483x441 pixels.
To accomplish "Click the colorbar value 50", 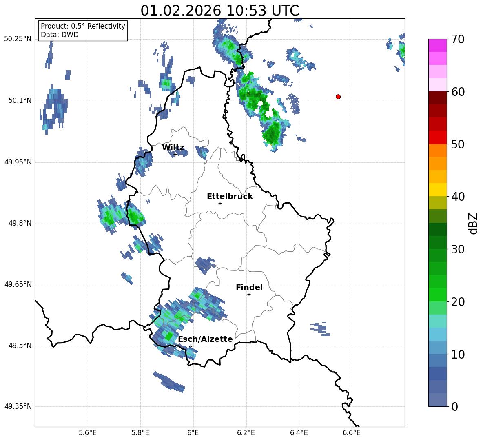I will 458,144.
